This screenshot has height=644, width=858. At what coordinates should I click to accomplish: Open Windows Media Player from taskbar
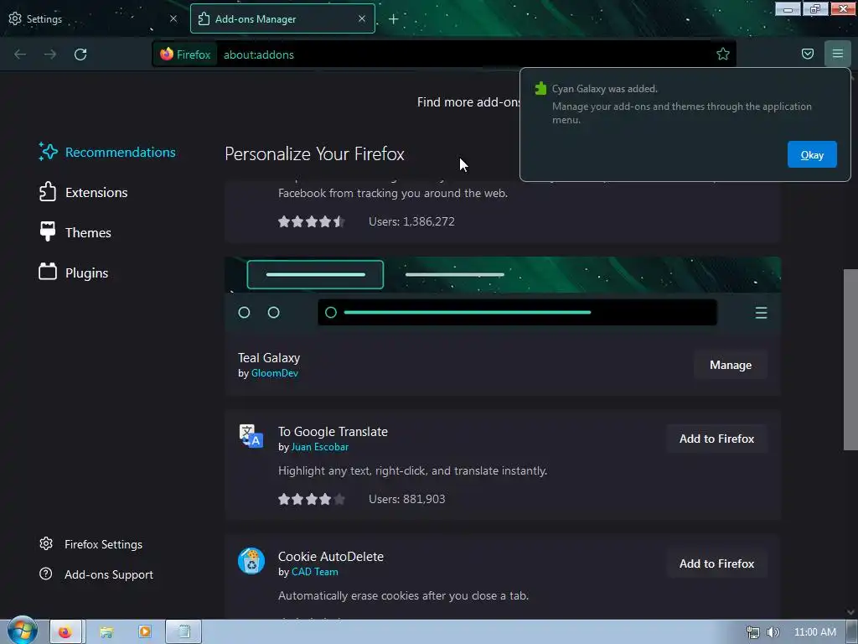coord(145,632)
